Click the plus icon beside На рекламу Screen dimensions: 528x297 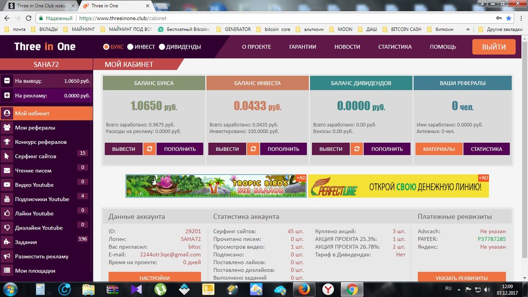tap(7, 95)
